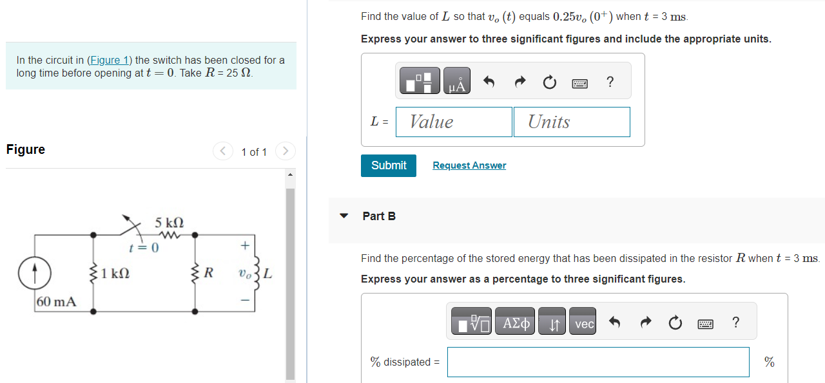Open Request Answer link
This screenshot has height=383, width=825.
tap(469, 165)
